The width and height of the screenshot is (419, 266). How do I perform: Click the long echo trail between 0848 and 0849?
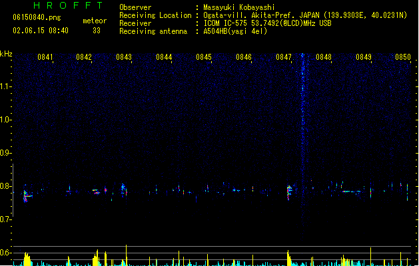352,192
